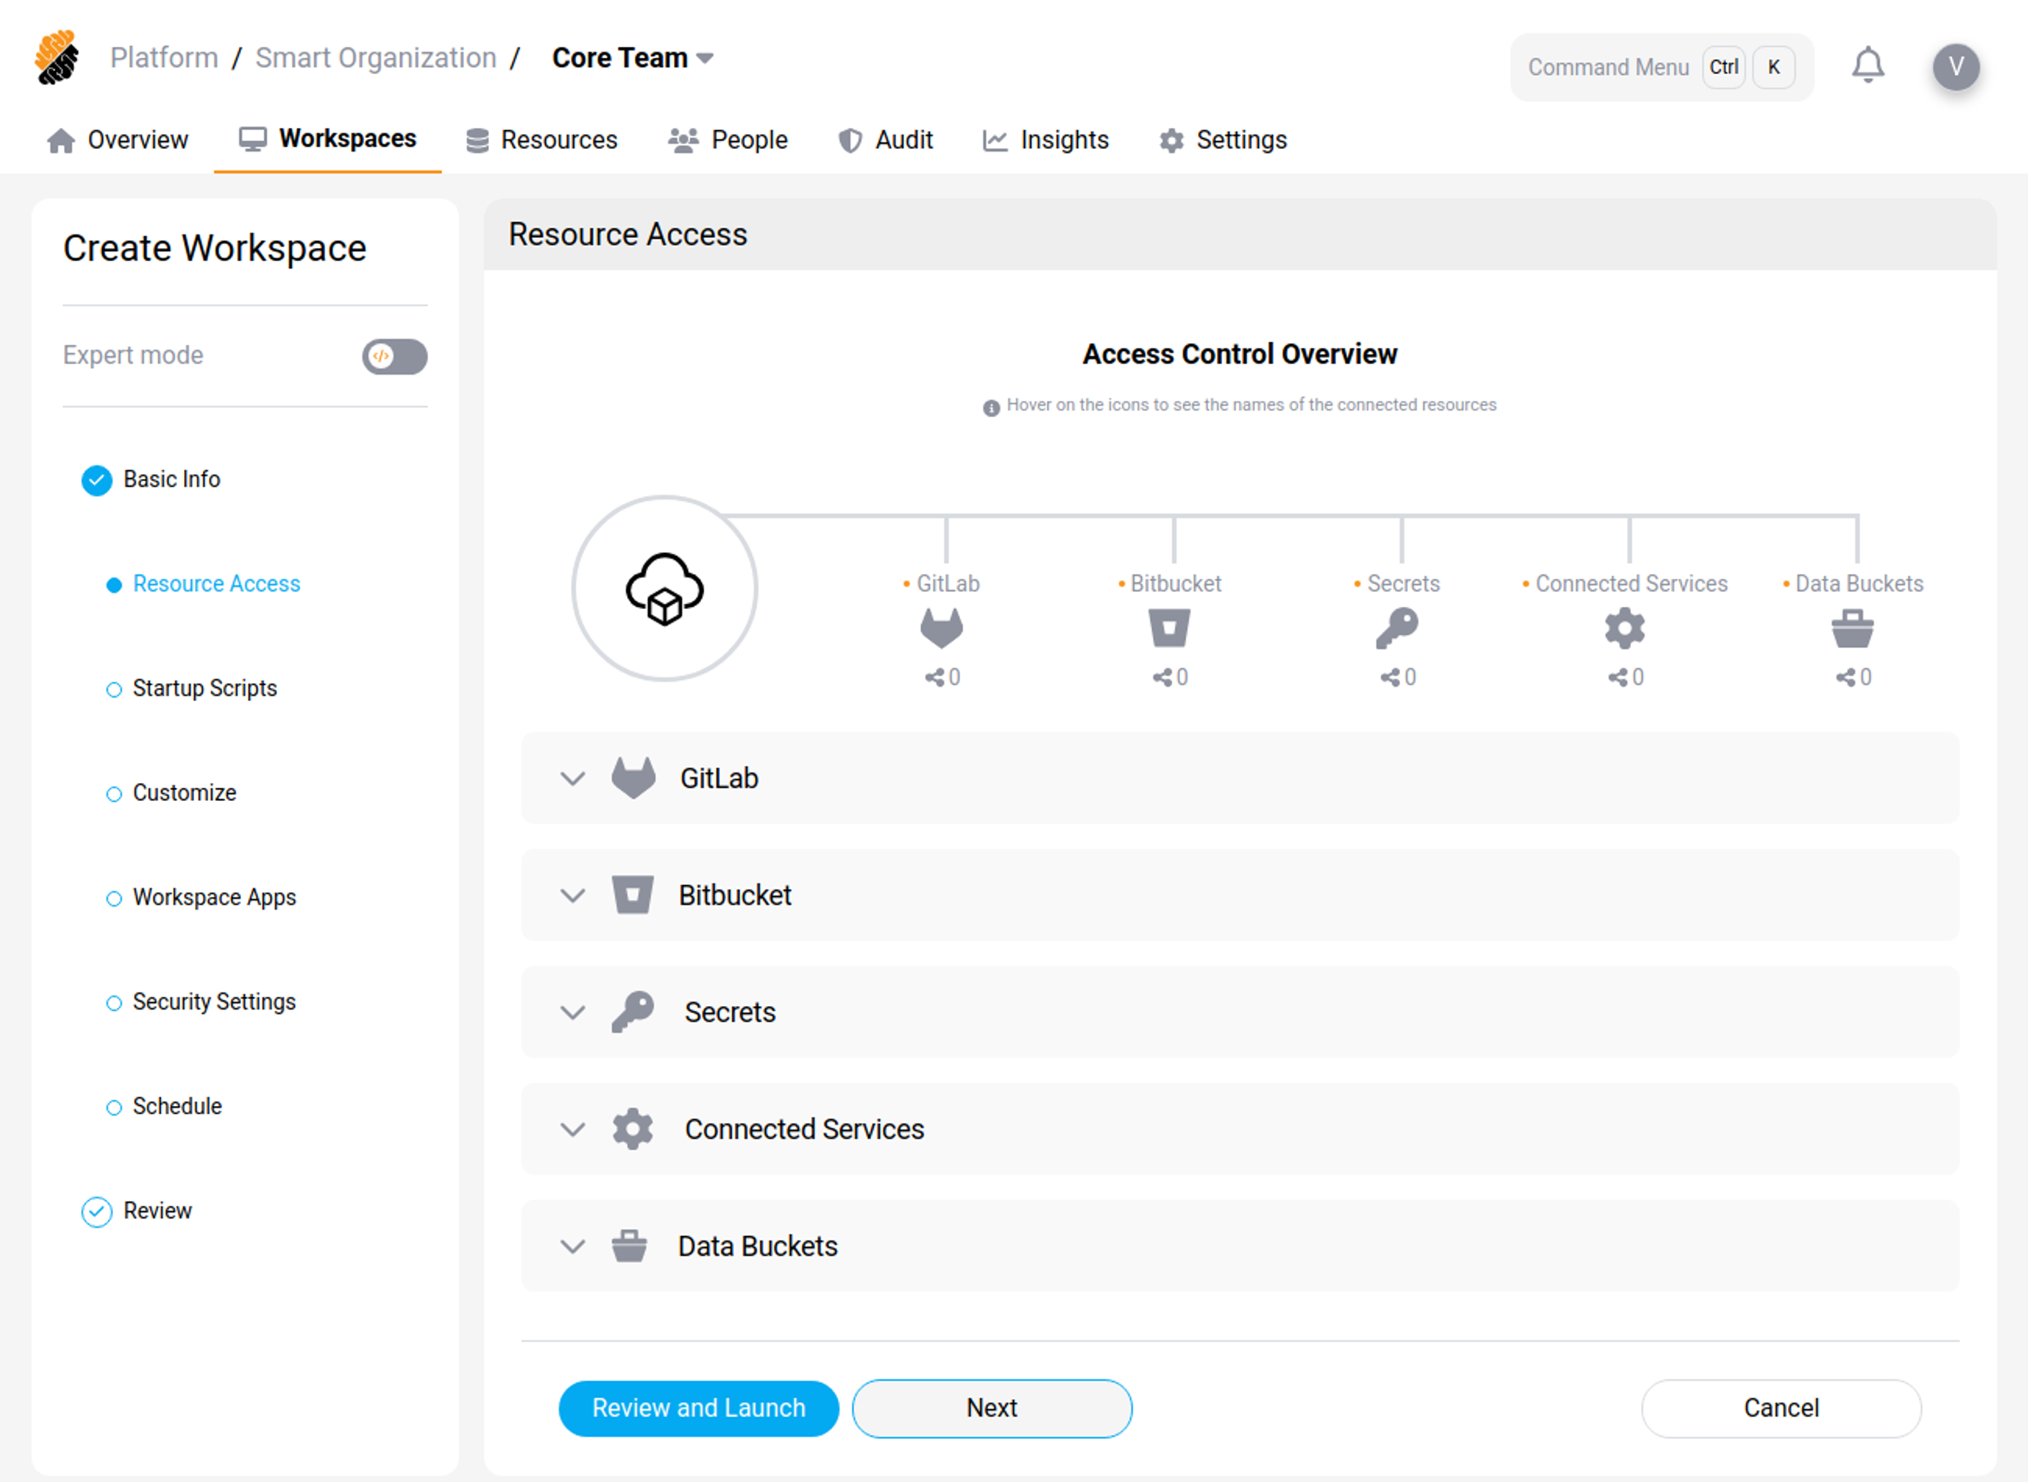Image resolution: width=2028 pixels, height=1482 pixels.
Task: Expand the Secrets section
Action: pos(572,1012)
